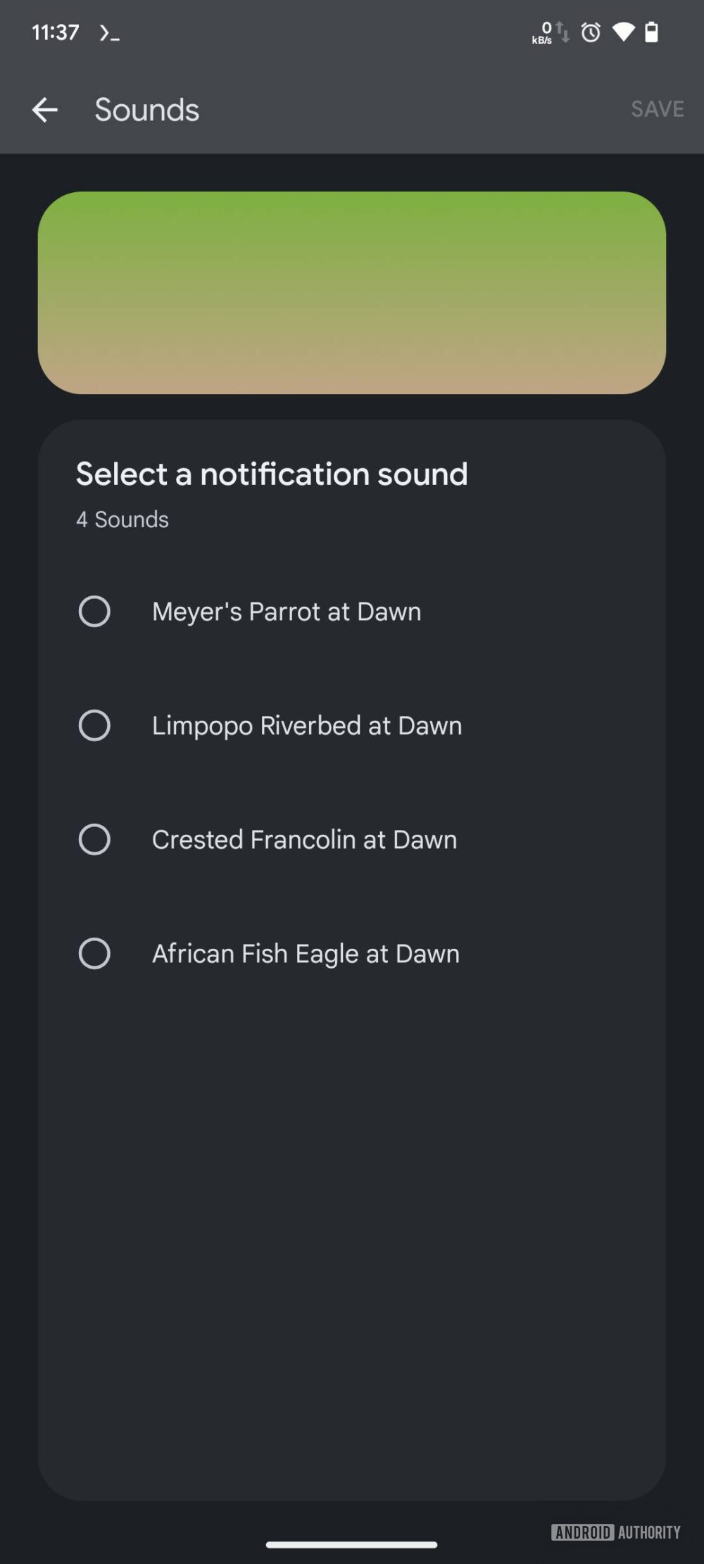Tap the data transfer arrows icon
This screenshot has width=704, height=1564.
point(562,32)
